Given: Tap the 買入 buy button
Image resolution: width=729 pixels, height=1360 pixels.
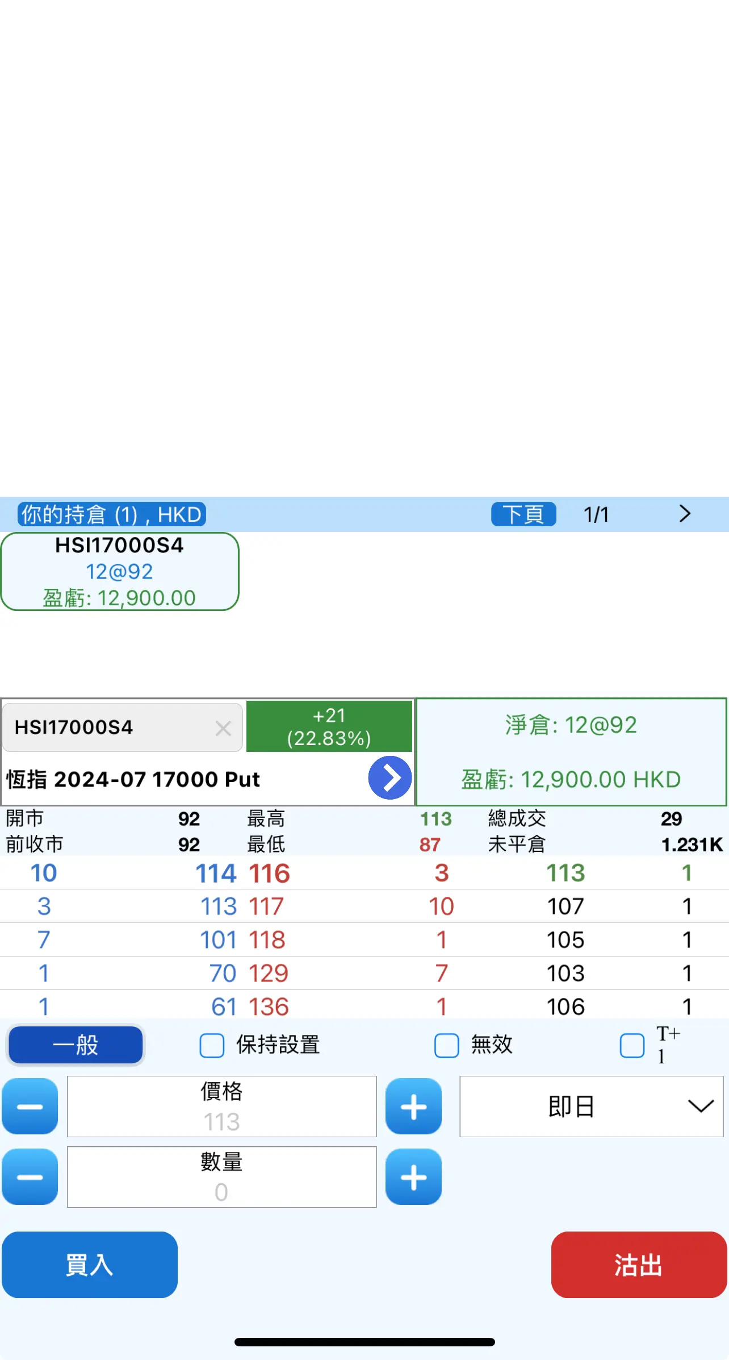Looking at the screenshot, I should click(x=90, y=1265).
